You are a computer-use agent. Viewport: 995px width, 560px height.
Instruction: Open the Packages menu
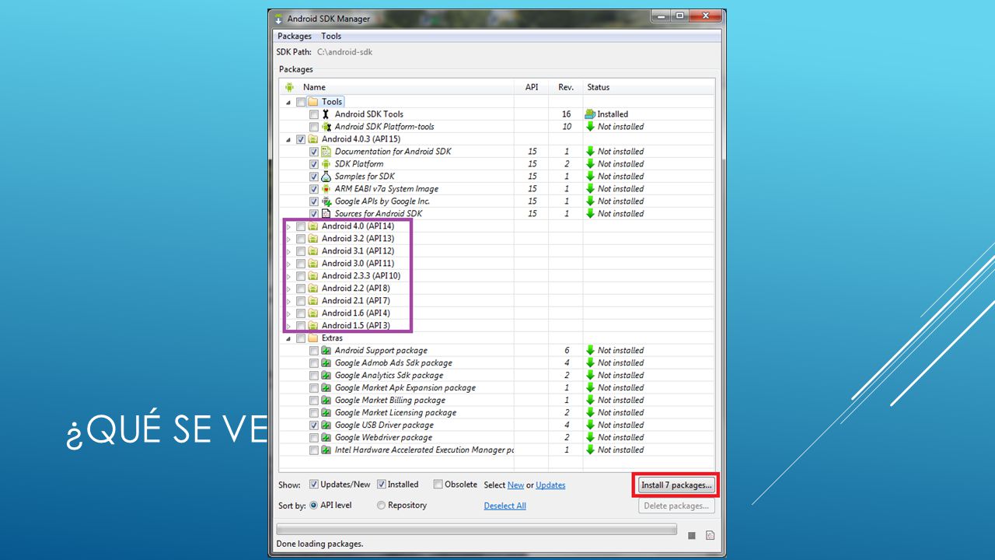point(295,37)
